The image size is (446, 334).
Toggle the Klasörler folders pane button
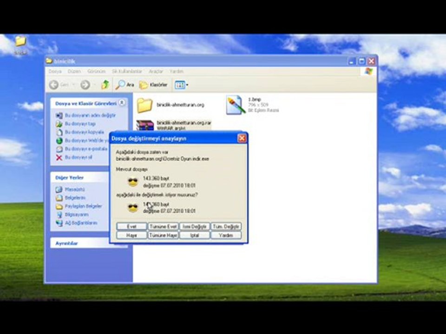click(x=153, y=84)
